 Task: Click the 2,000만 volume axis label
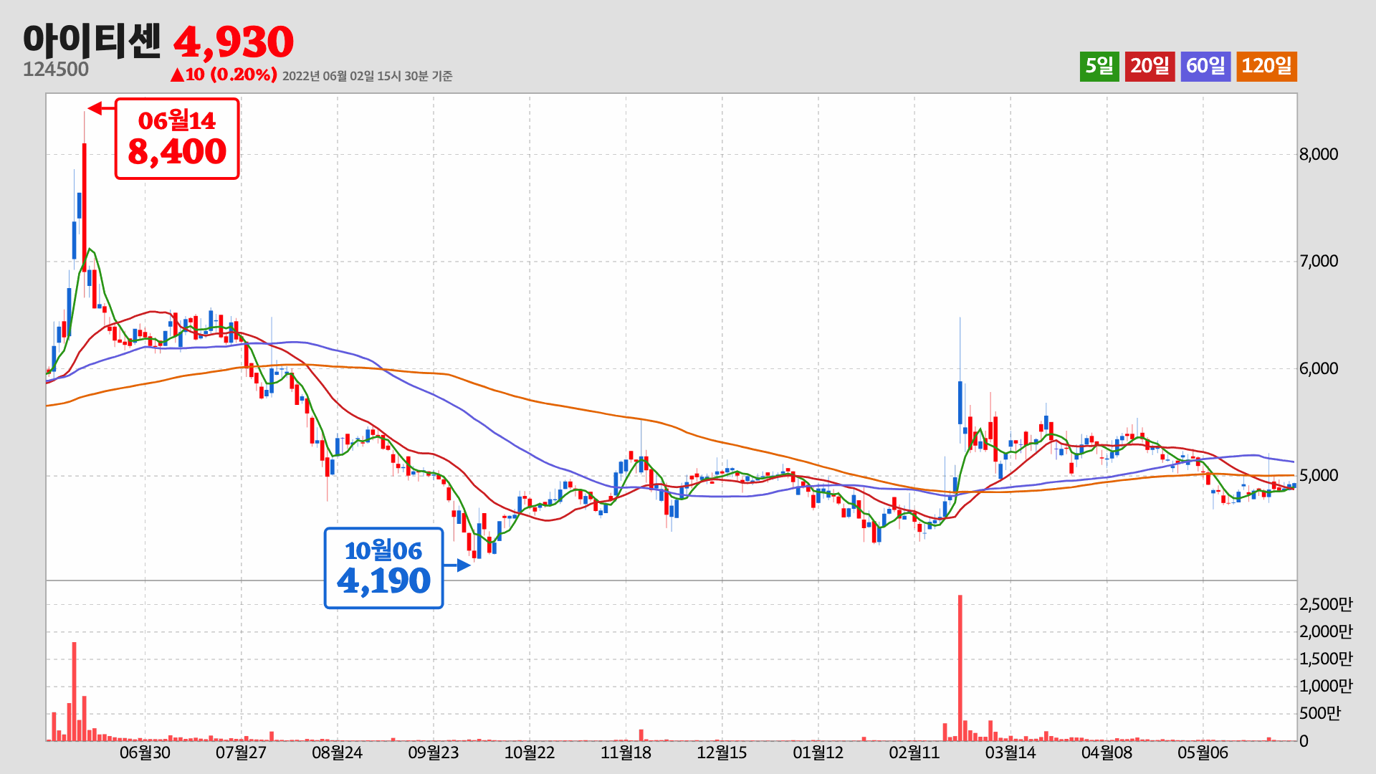click(x=1326, y=632)
